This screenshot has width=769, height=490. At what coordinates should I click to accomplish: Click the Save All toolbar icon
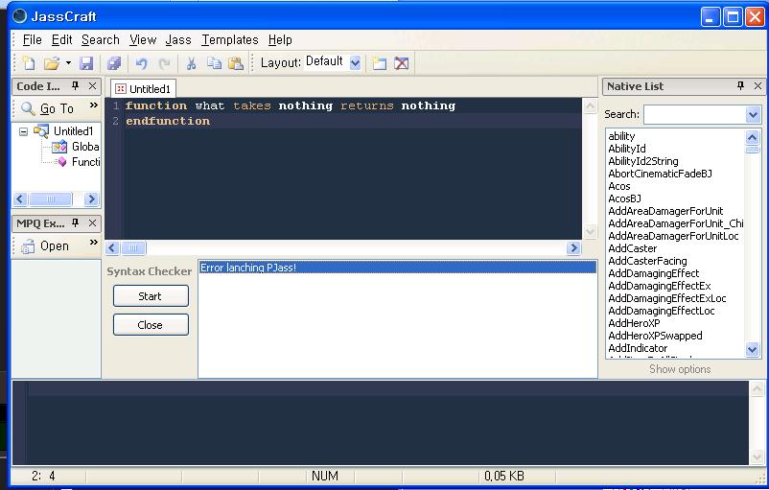(x=114, y=63)
